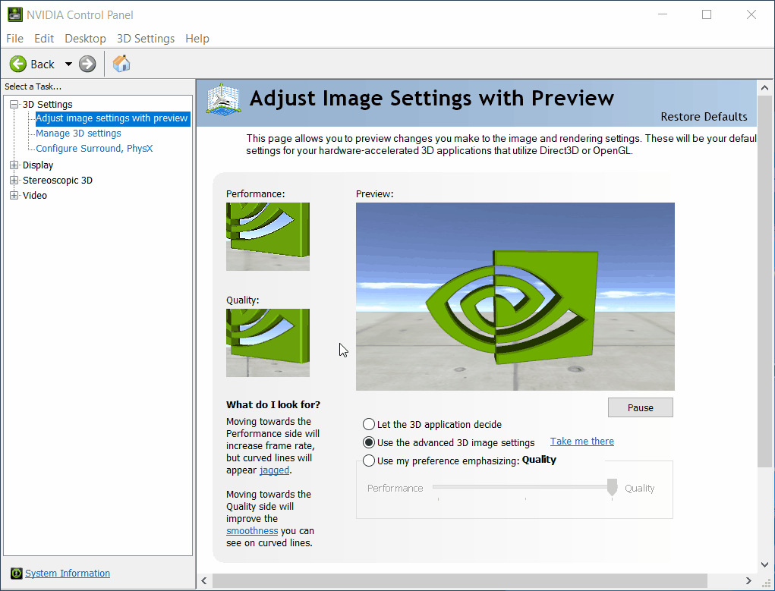This screenshot has height=591, width=775.
Task: Click the System Information icon at bottom left
Action: (x=17, y=573)
